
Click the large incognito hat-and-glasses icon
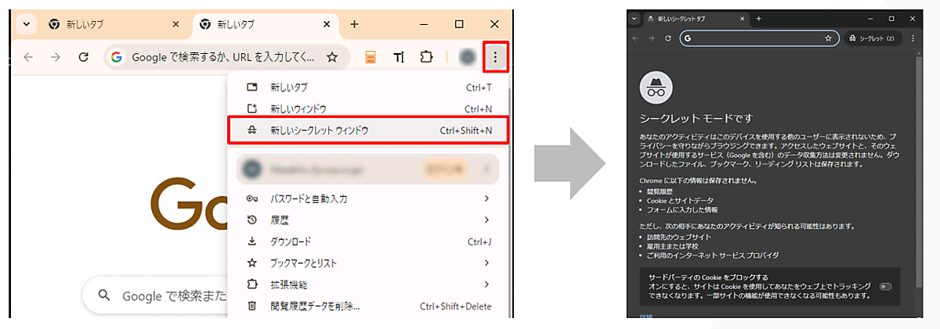coord(656,88)
